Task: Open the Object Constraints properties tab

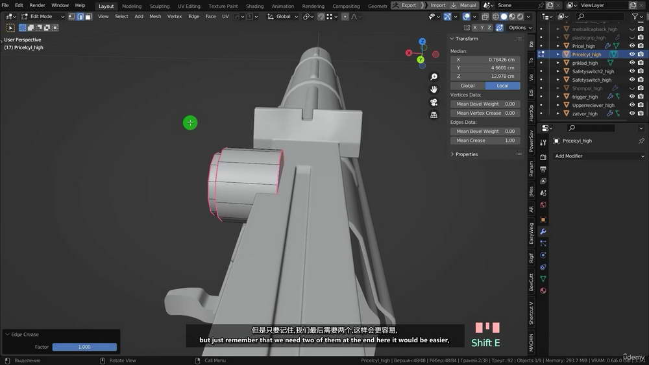Action: click(543, 267)
